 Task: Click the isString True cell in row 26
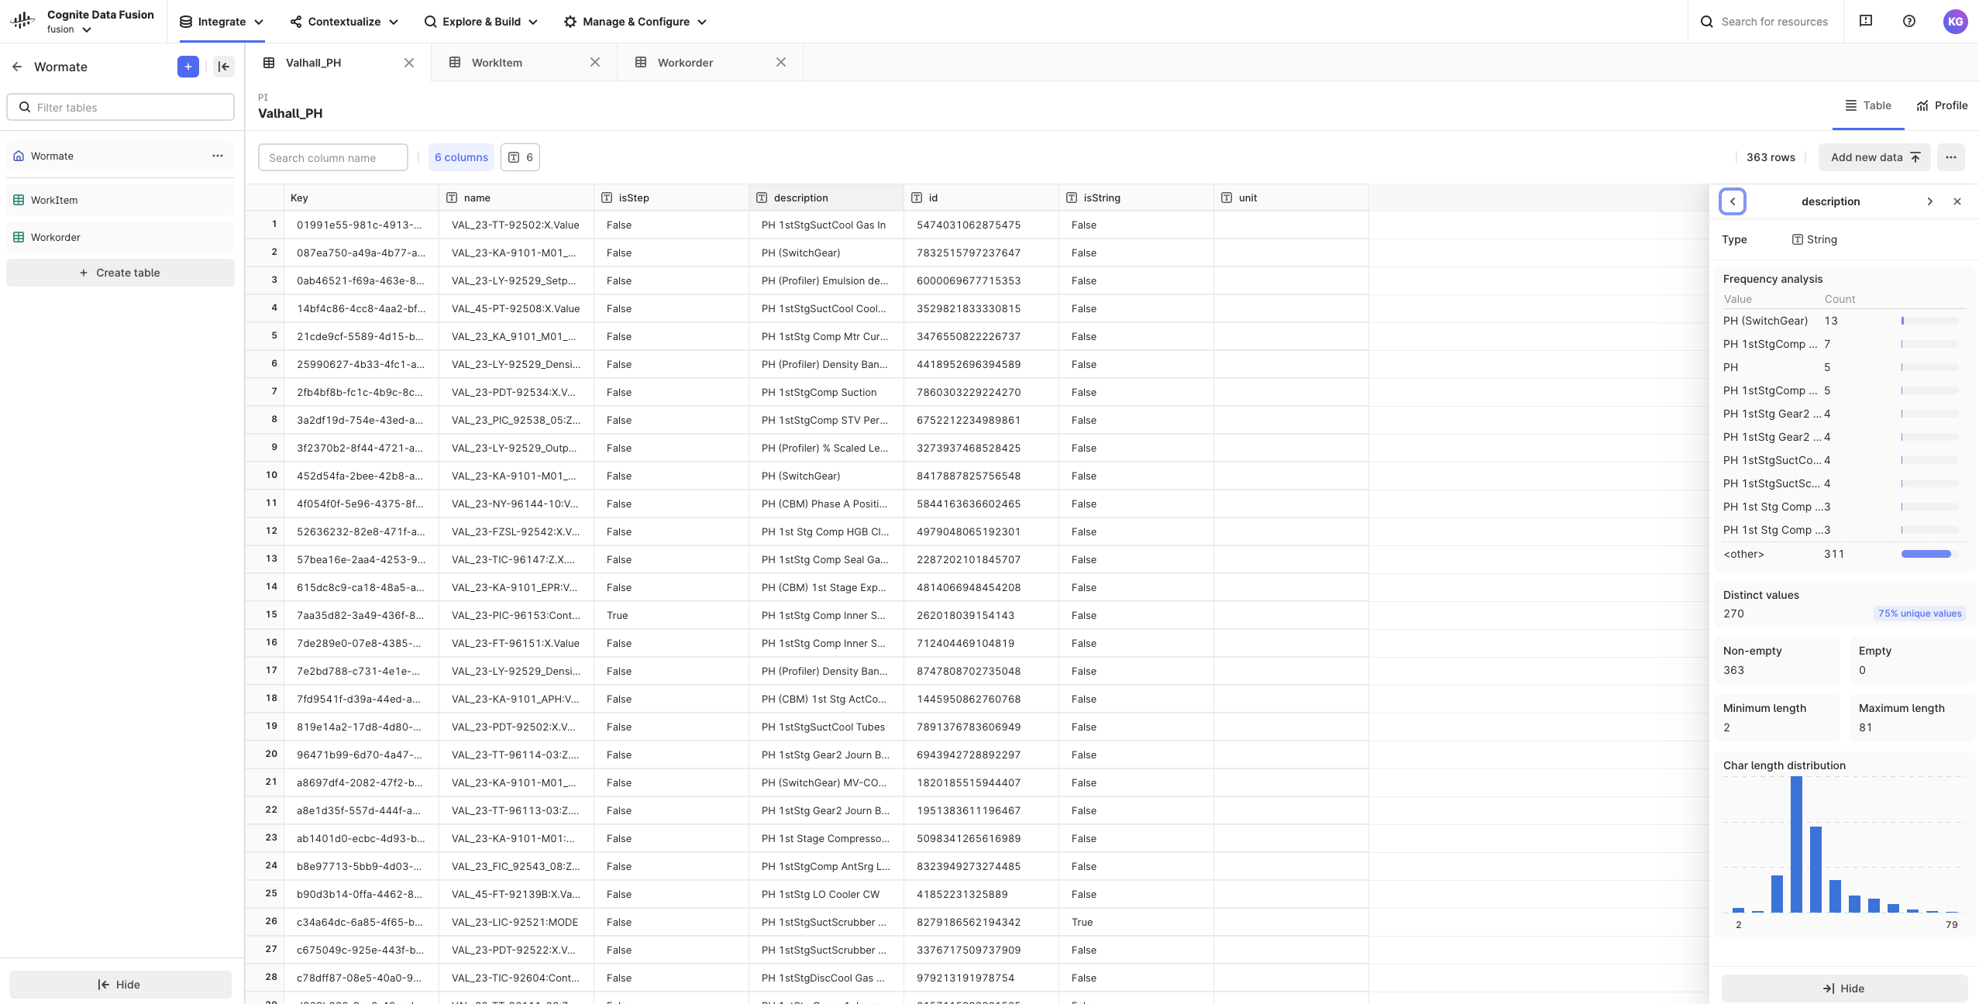(1136, 922)
